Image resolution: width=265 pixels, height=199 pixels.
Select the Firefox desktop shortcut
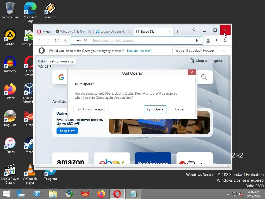pos(10,91)
